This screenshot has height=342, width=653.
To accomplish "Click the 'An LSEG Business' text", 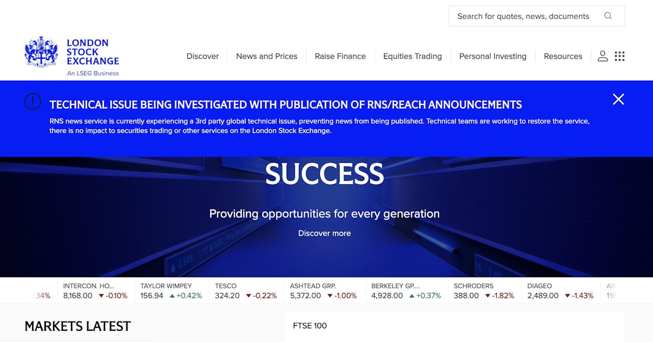I will point(93,73).
